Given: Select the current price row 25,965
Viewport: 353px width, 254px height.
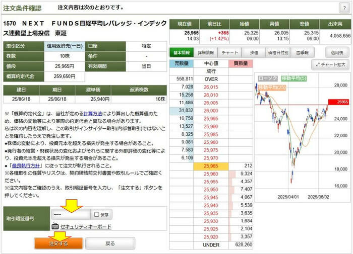Looking at the screenshot, I should point(211,166).
